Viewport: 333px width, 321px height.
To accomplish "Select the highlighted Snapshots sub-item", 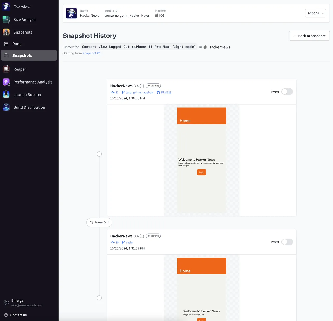I will tap(29, 55).
